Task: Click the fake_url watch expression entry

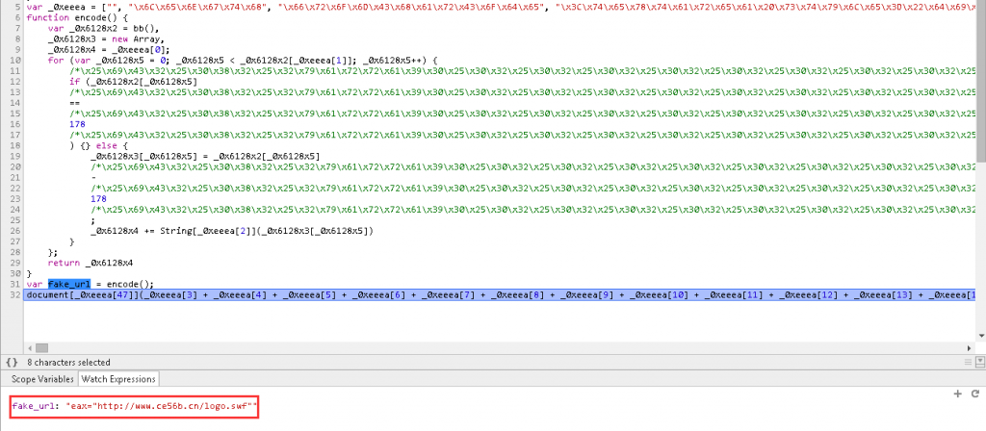Action: coord(135,407)
